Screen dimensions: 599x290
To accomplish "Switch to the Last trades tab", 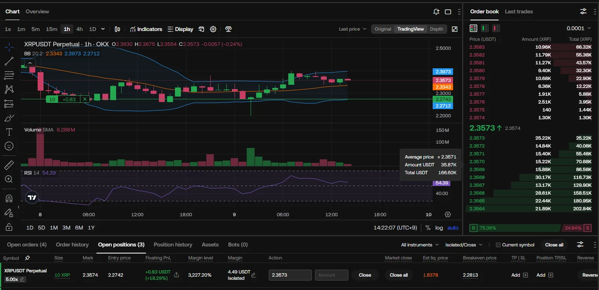I will (x=519, y=11).
